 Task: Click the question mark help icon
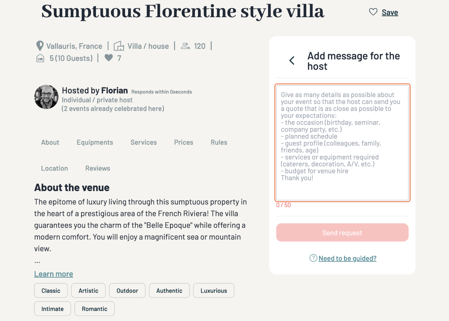pyautogui.click(x=313, y=258)
